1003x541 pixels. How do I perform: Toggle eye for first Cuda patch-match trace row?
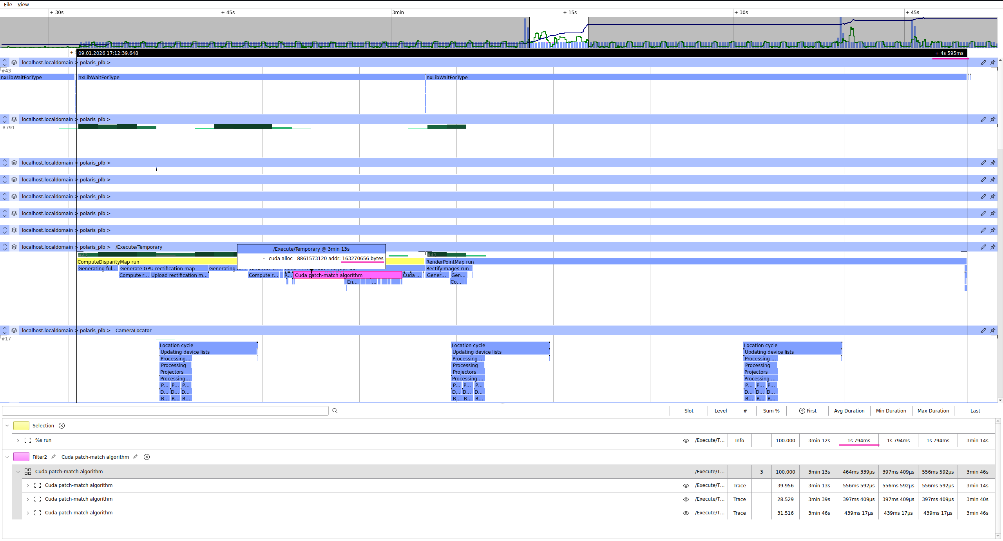[686, 485]
